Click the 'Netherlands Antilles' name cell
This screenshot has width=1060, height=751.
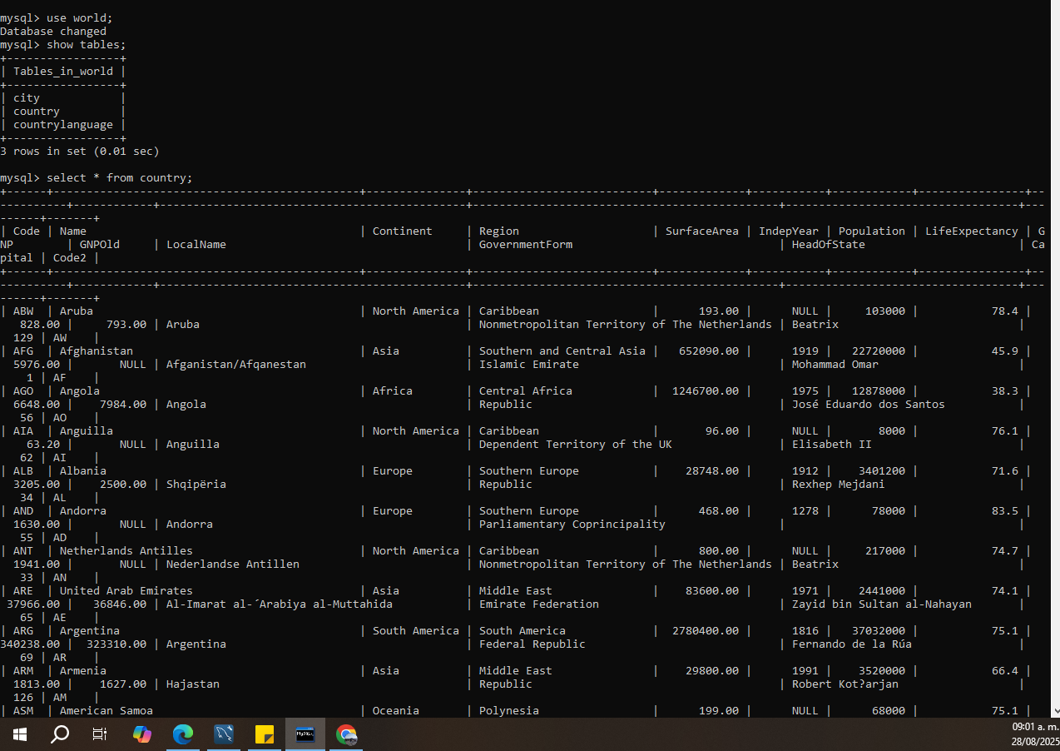point(126,551)
